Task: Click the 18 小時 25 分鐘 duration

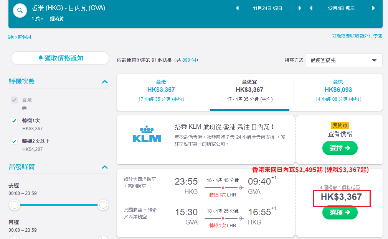Action: 223,211
